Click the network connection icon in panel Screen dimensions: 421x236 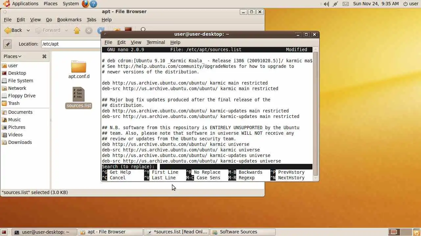335,4
